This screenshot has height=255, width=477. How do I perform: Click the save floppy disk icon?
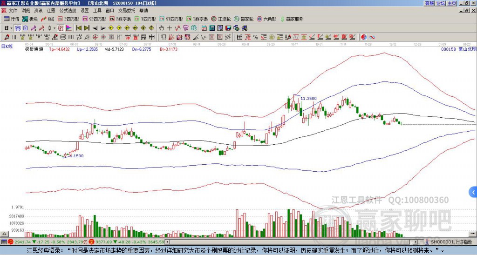coord(228,28)
